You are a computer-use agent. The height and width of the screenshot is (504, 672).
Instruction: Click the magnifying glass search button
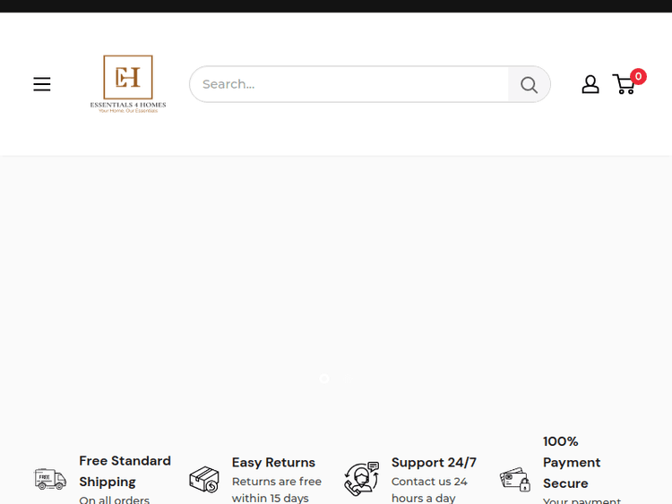[529, 84]
